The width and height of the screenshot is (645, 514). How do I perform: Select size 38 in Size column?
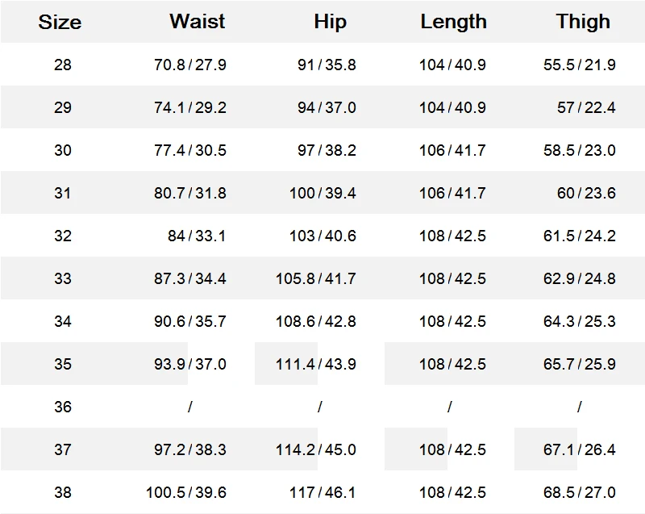(63, 492)
